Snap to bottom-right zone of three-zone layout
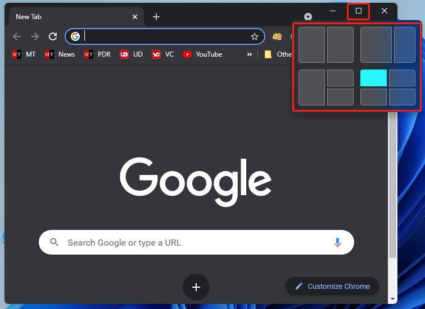This screenshot has height=309, width=425. [x=341, y=97]
